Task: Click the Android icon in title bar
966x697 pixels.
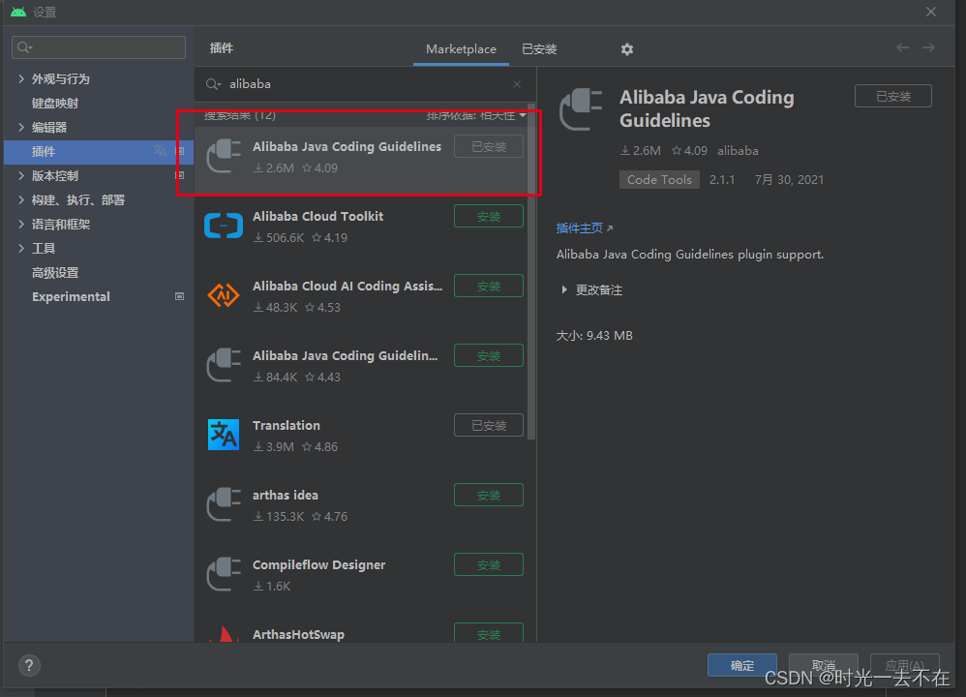Action: tap(18, 12)
